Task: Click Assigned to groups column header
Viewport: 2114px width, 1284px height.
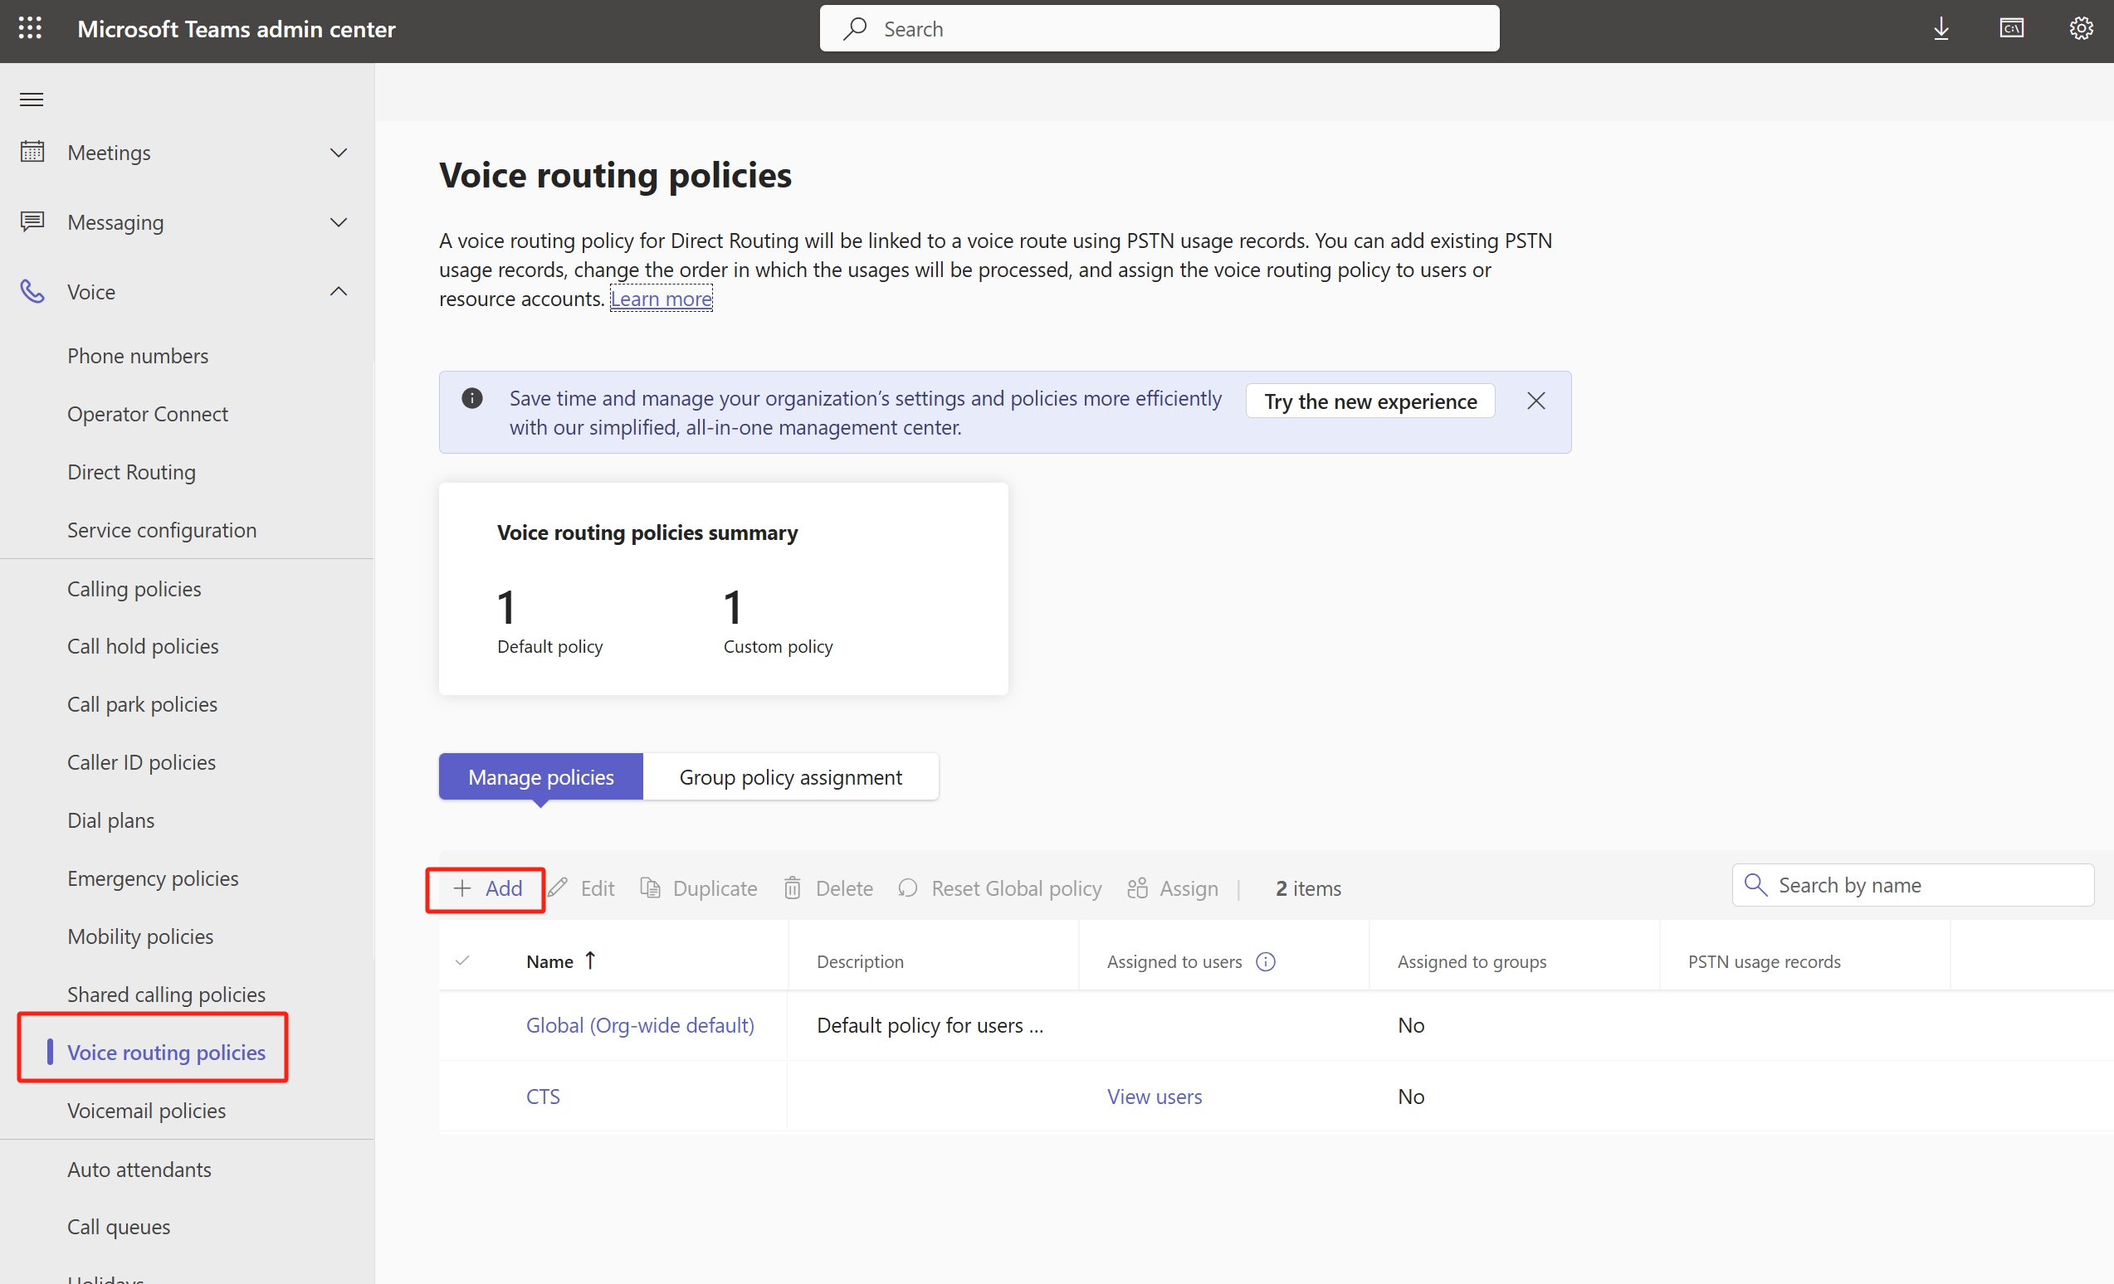Action: pyautogui.click(x=1472, y=961)
